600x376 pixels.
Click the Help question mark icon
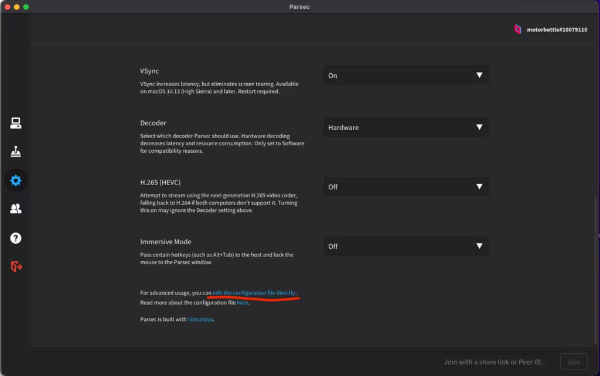(x=16, y=238)
